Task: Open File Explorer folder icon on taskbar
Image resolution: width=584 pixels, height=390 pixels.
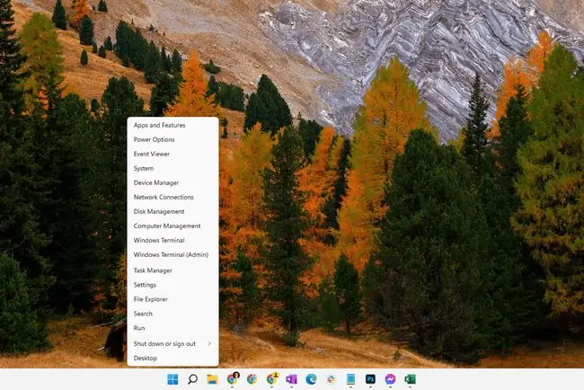Action: pos(212,379)
